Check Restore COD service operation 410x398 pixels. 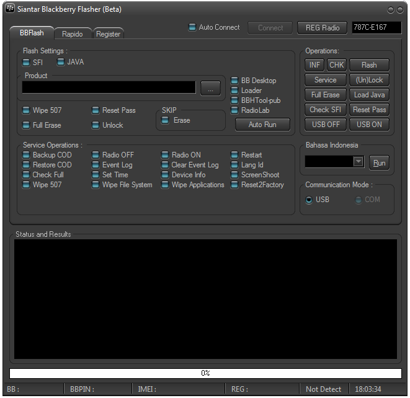(26, 165)
